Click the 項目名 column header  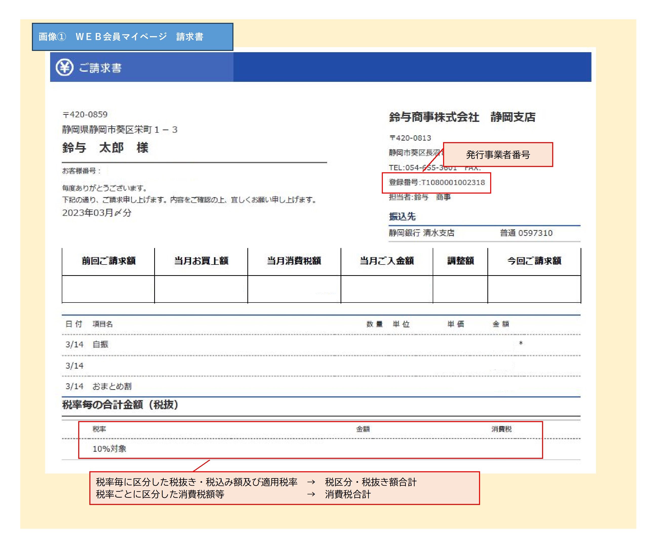103,324
